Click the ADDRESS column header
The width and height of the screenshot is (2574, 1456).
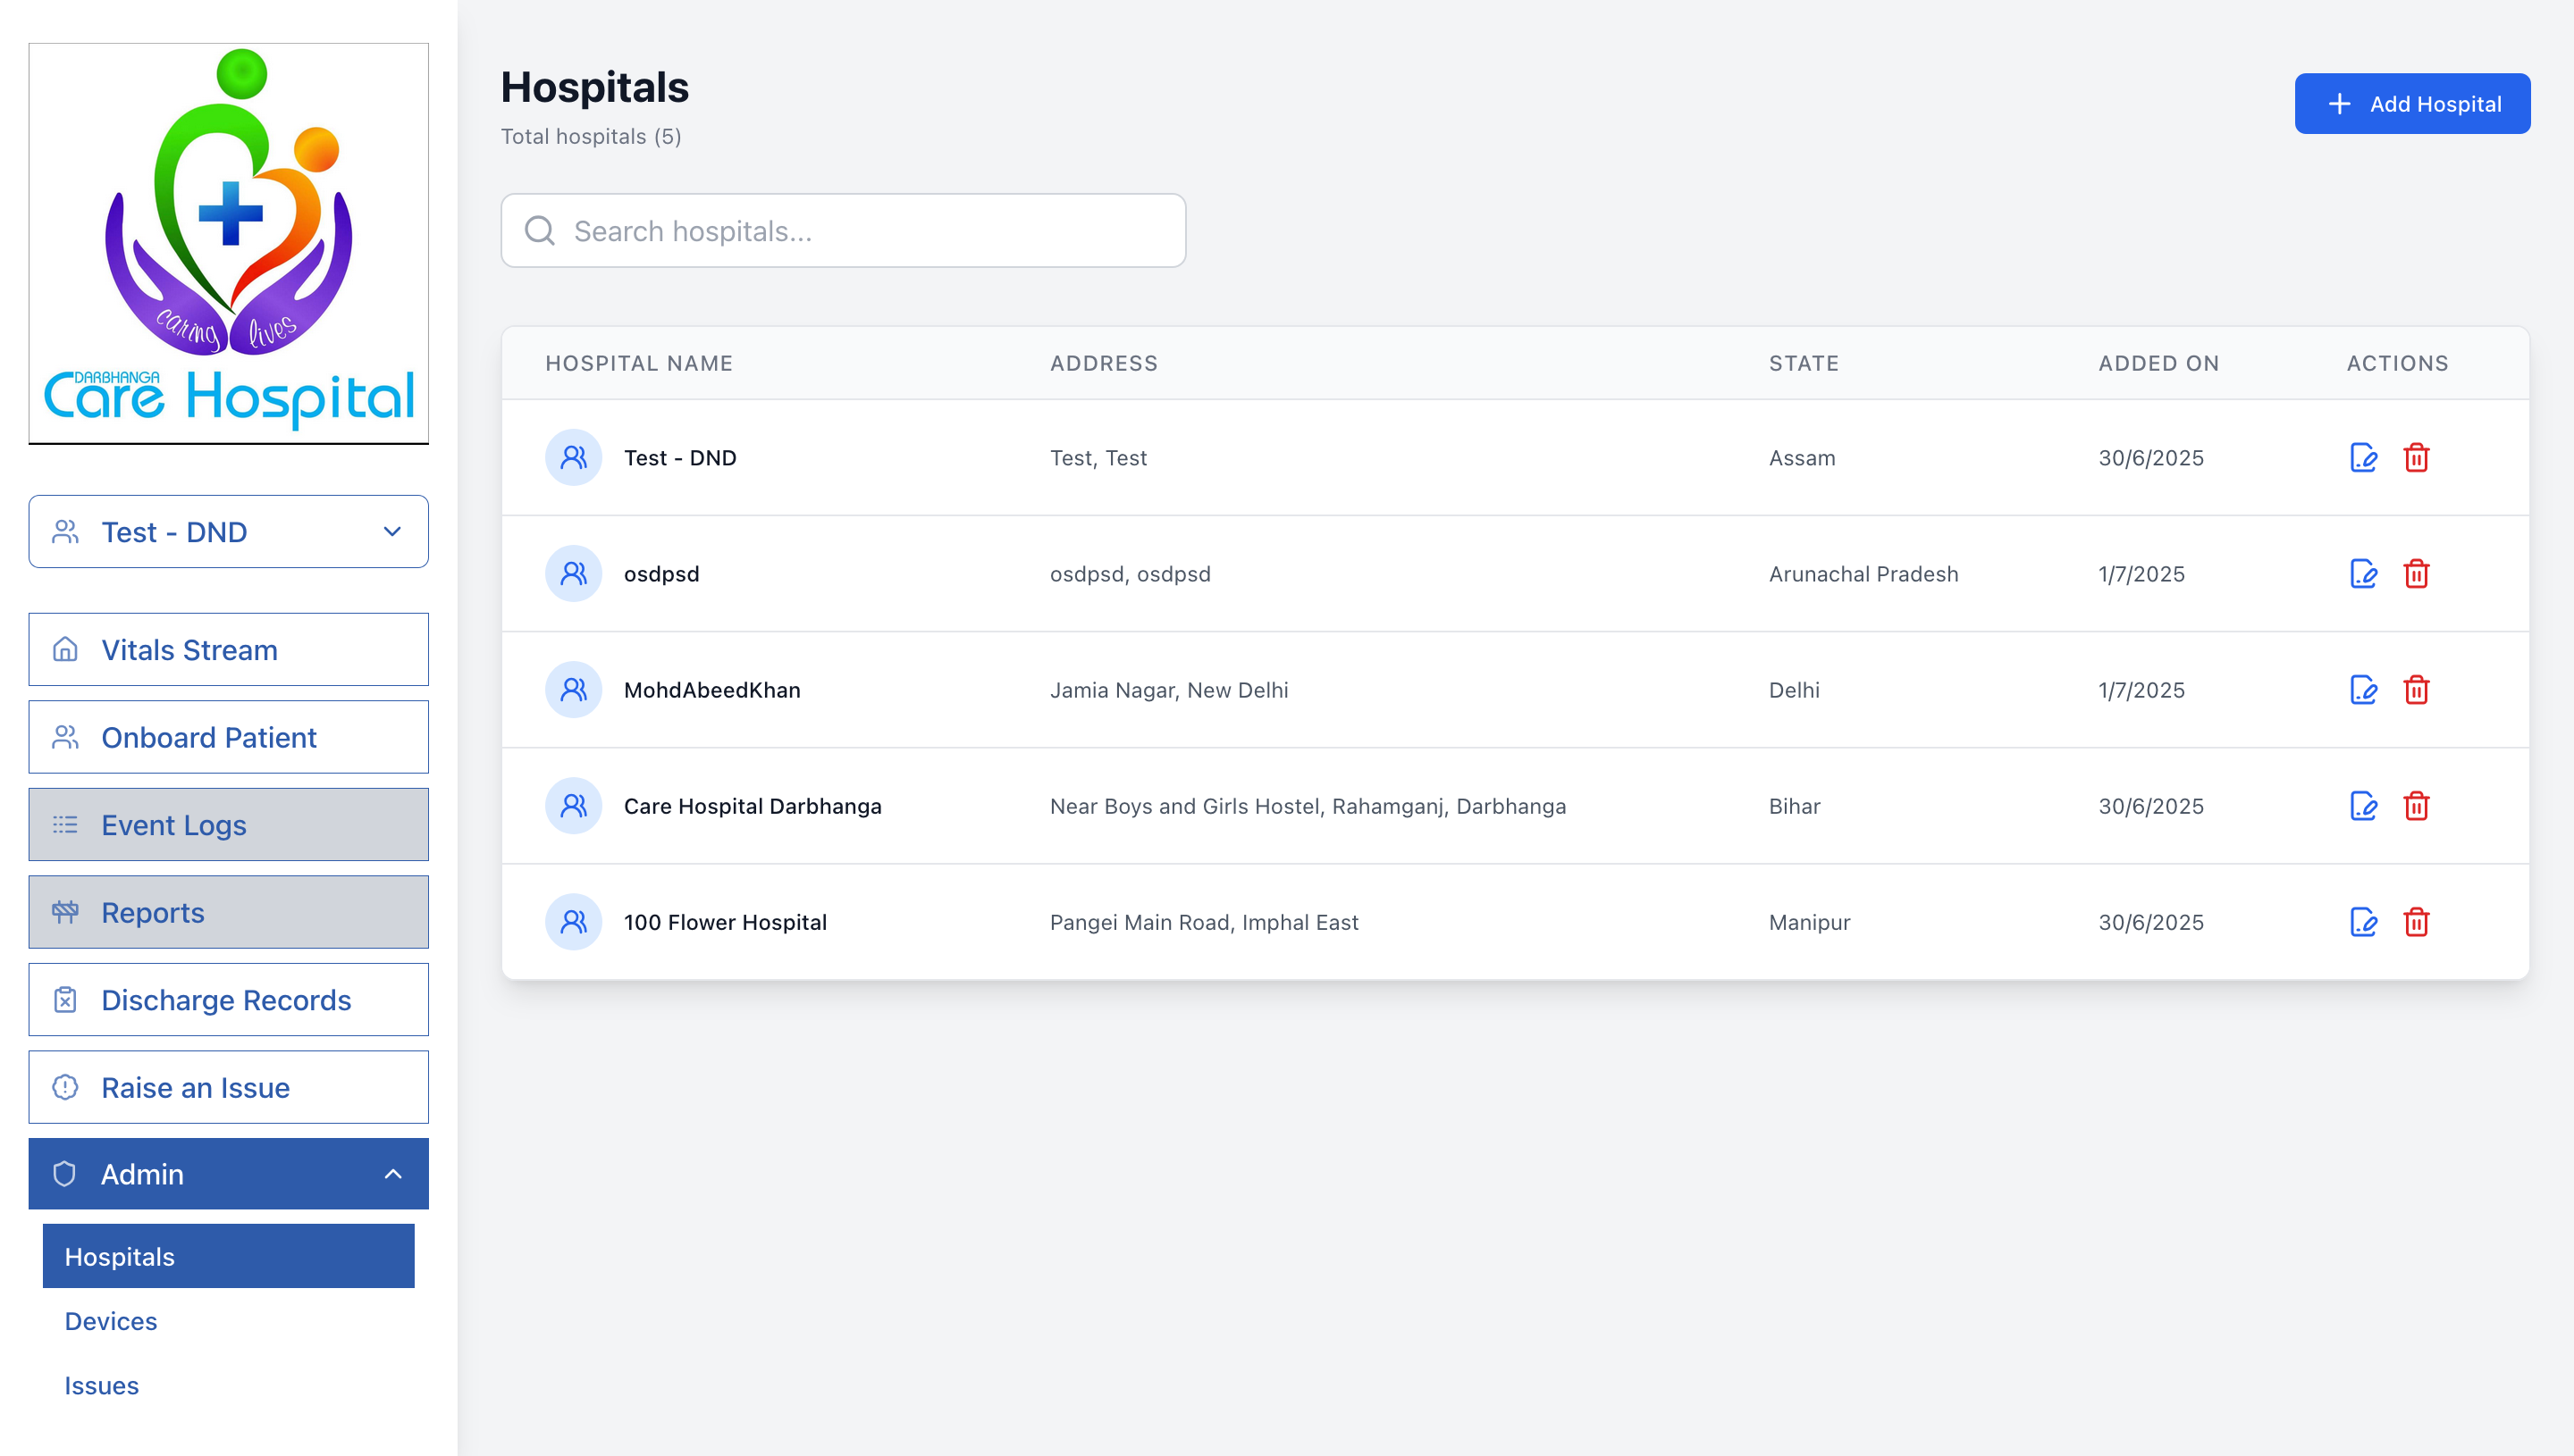[1104, 363]
